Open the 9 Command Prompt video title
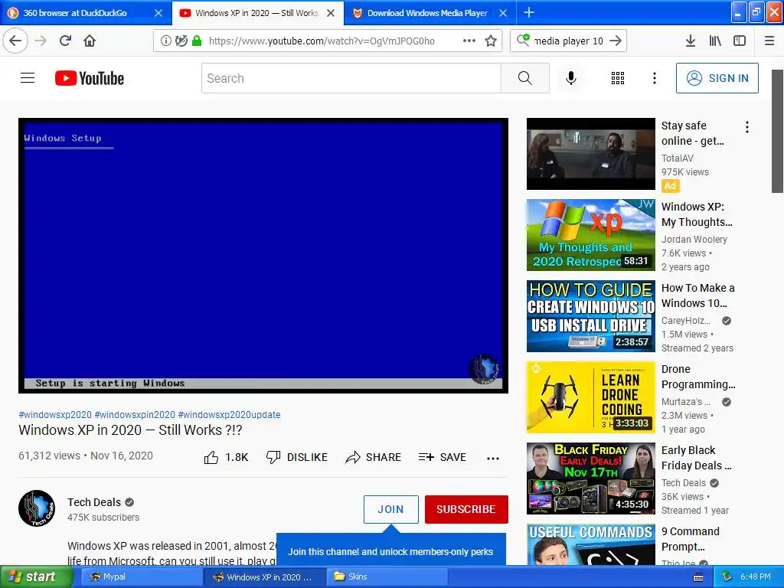 point(691,538)
